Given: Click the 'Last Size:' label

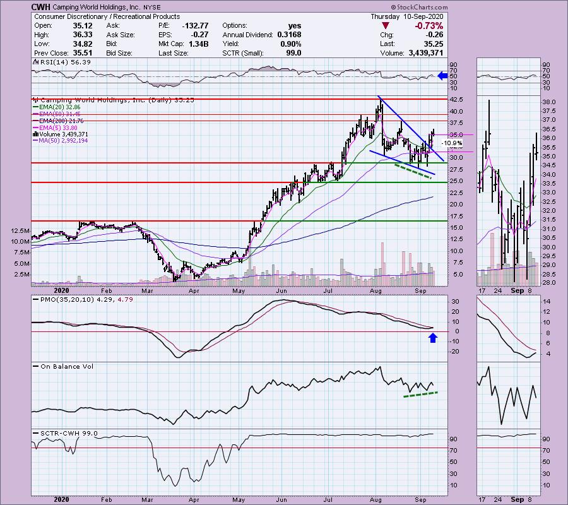Looking at the screenshot, I should [x=173, y=53].
